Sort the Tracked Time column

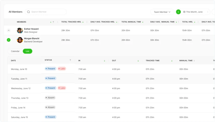click(172, 61)
